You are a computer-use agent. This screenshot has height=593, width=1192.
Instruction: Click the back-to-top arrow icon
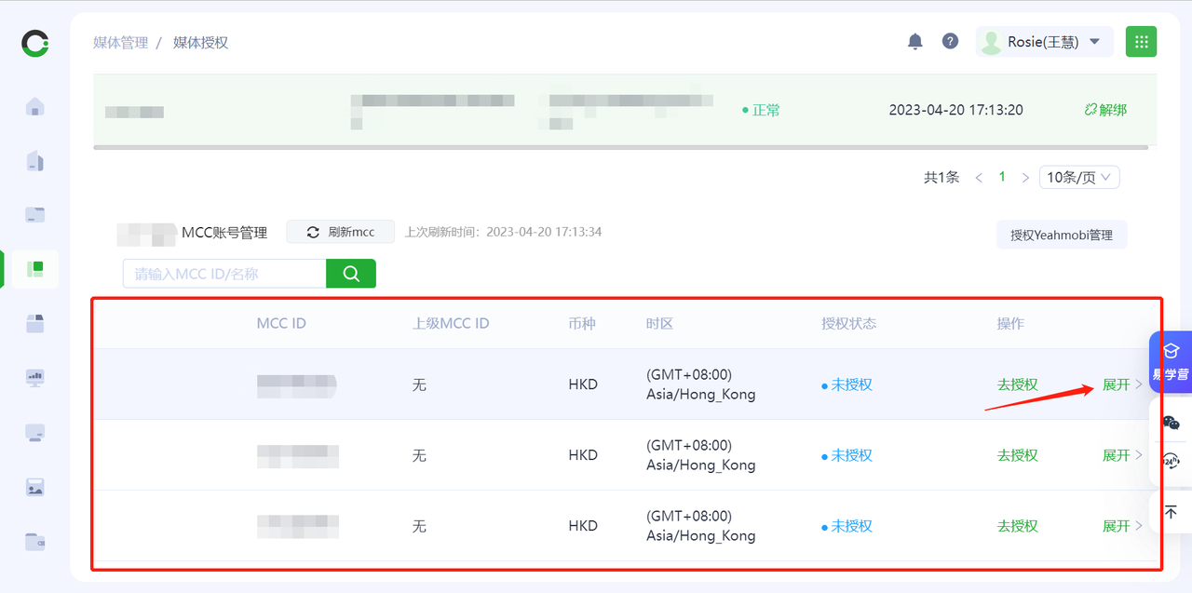tap(1171, 512)
